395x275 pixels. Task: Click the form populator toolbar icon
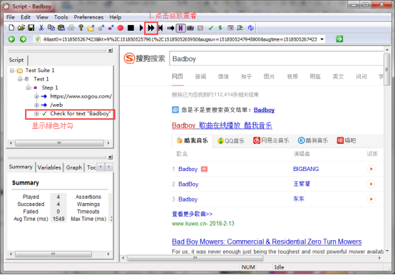240,28
